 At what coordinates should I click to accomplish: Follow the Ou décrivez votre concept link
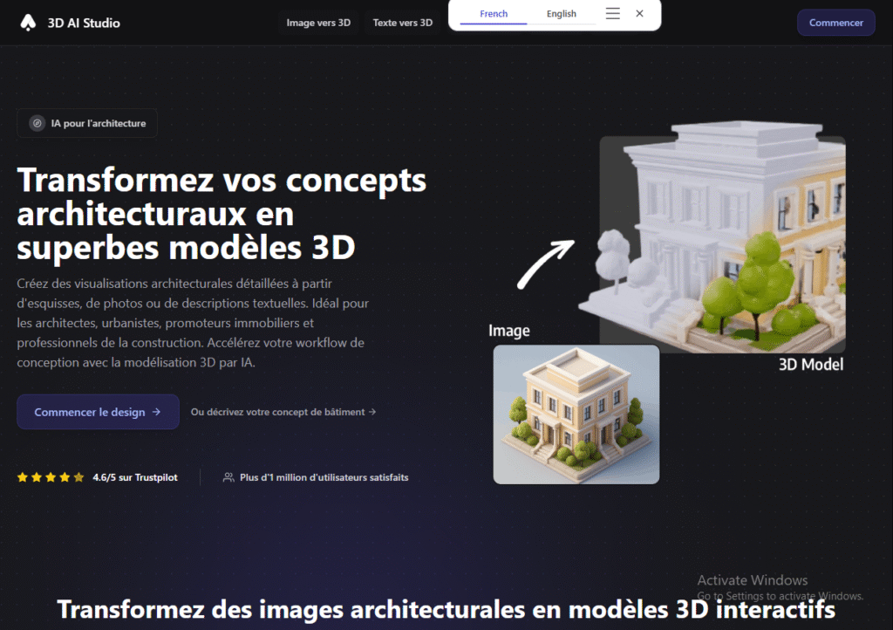283,412
